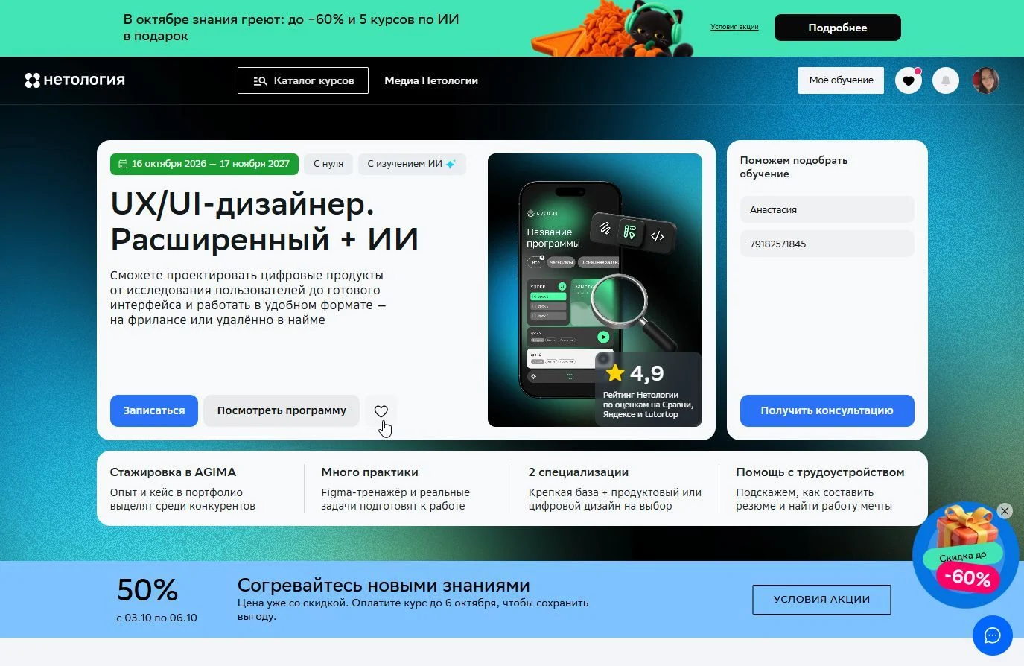
Task: Click the Нетология logo
Action: pyautogui.click(x=75, y=80)
